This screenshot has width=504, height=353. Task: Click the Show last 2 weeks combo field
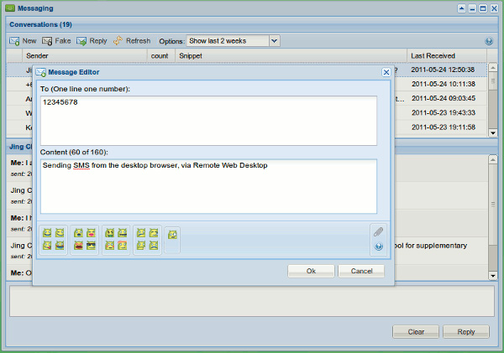pyautogui.click(x=228, y=41)
